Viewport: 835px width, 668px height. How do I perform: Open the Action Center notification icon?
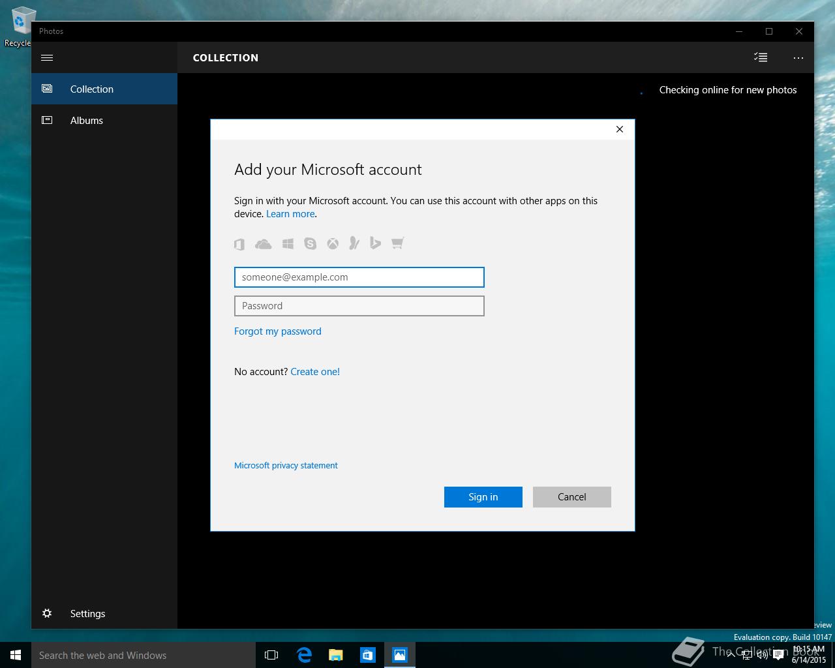778,656
